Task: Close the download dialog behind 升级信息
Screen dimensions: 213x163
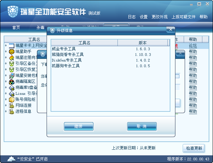Action: pyautogui.click(x=180, y=53)
